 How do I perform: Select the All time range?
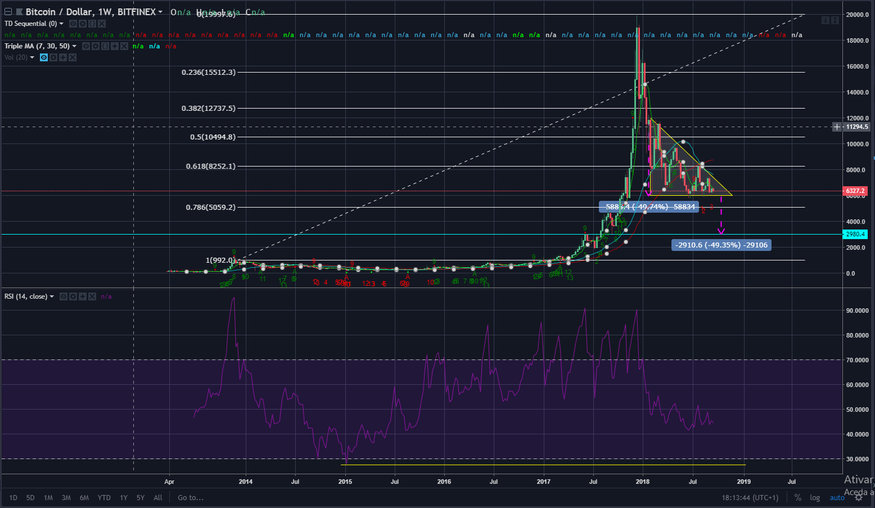tap(158, 497)
